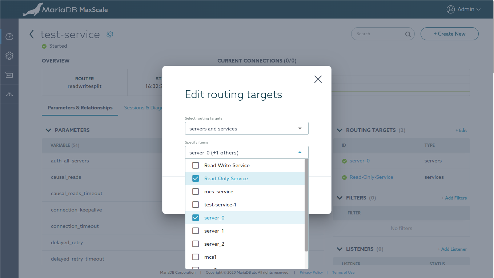Open the visualization topology sidebar icon

coord(9,94)
